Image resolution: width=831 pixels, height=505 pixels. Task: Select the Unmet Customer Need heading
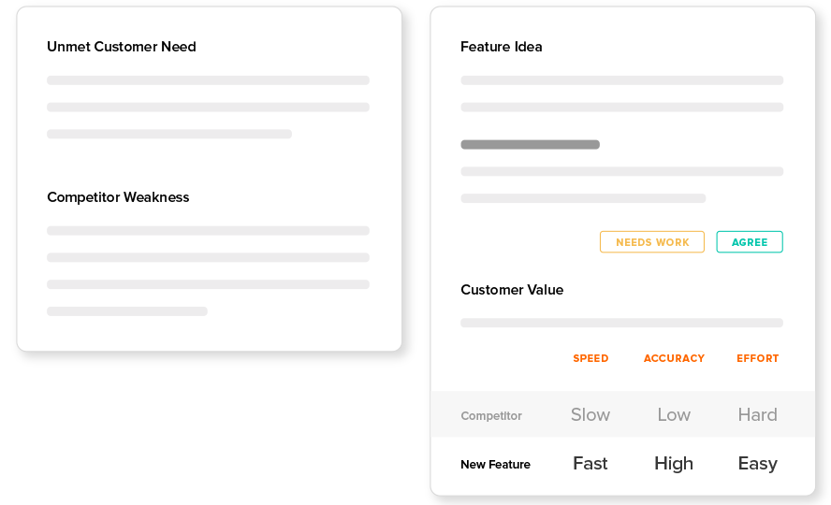tap(122, 47)
